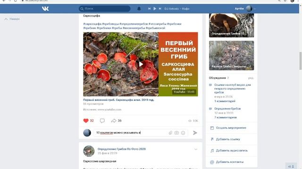Open discussion Ссылки на ютуб видео

point(233,89)
